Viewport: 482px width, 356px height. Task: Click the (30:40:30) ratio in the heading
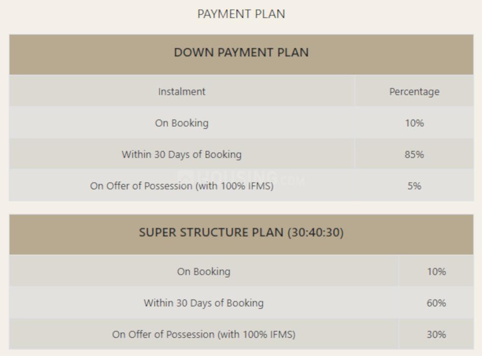(315, 233)
